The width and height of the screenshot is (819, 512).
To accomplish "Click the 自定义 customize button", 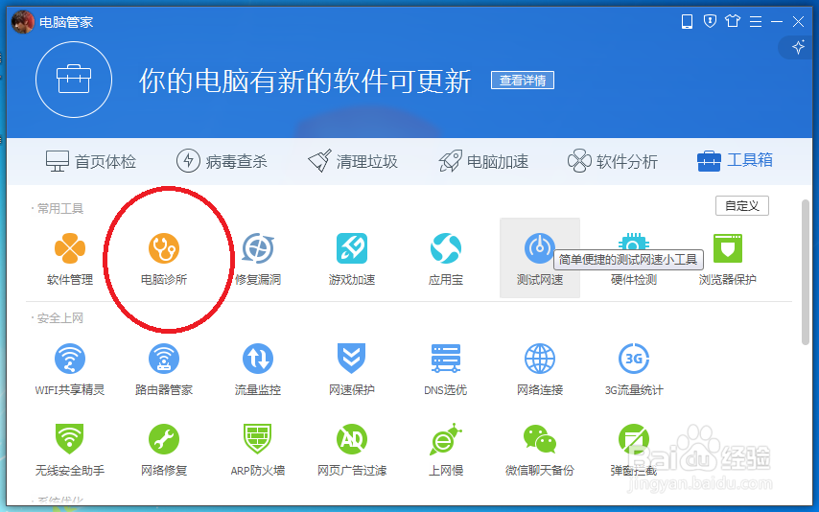I will click(x=741, y=206).
